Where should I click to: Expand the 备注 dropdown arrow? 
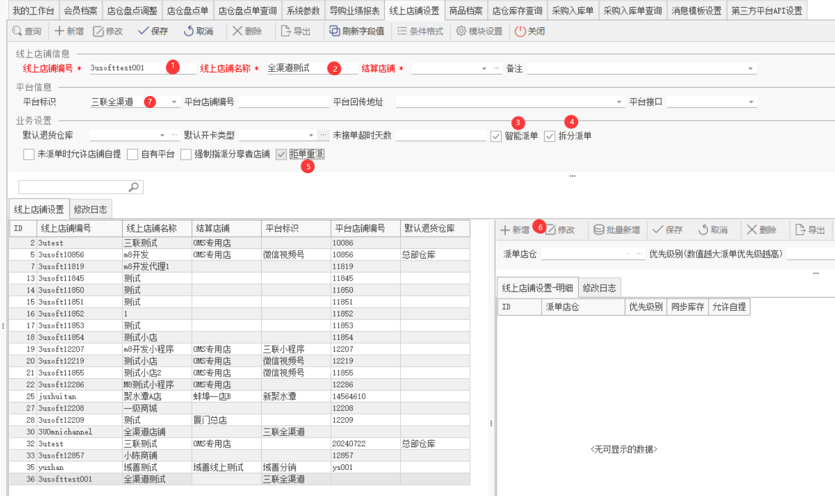(x=751, y=69)
